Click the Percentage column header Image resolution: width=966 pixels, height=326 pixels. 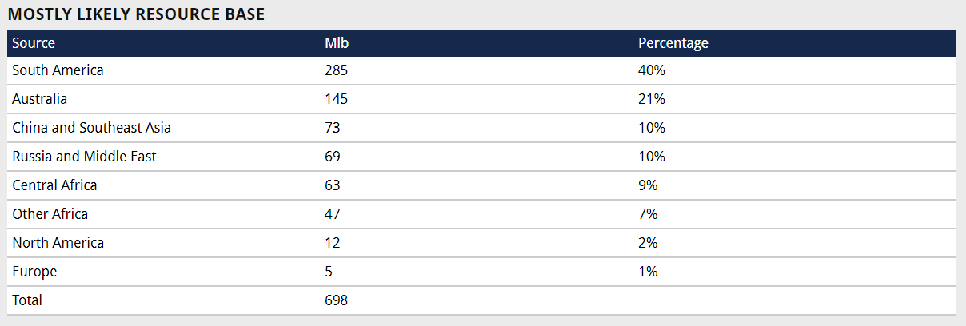click(x=673, y=43)
